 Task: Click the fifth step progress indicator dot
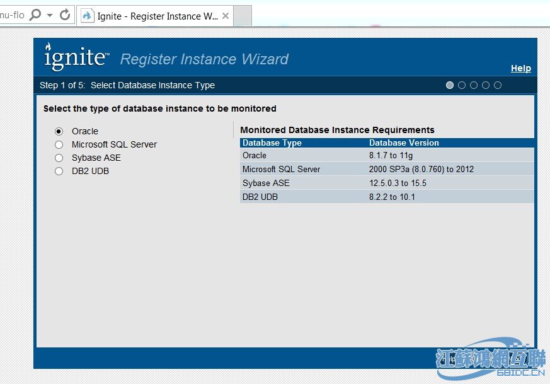[x=497, y=85]
